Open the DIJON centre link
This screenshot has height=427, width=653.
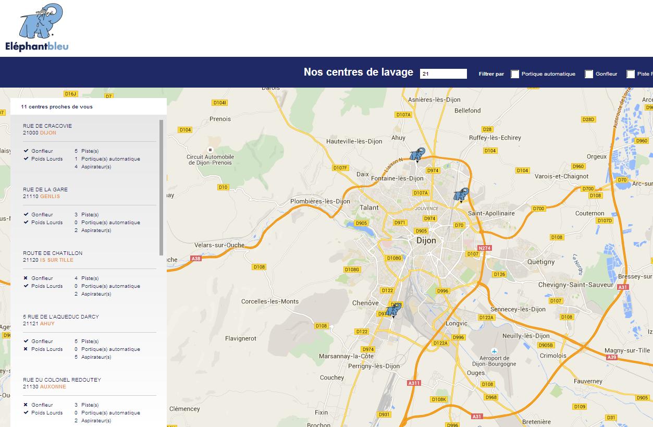48,133
